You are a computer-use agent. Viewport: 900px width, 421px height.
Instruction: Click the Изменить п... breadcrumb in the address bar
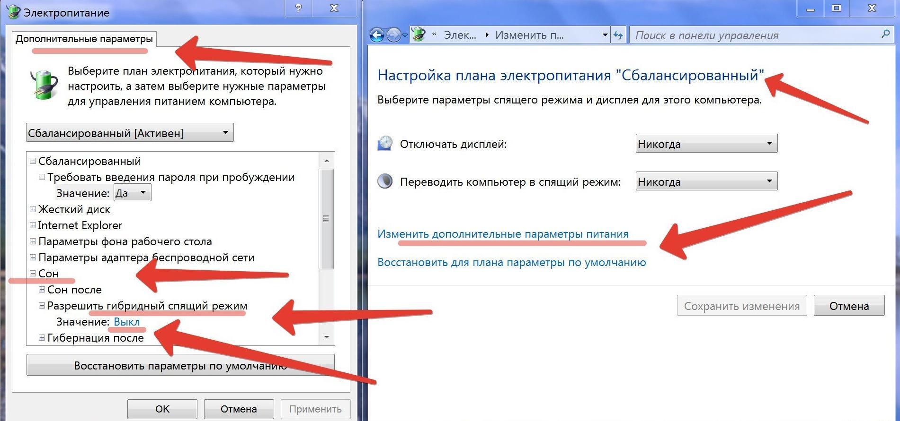529,35
